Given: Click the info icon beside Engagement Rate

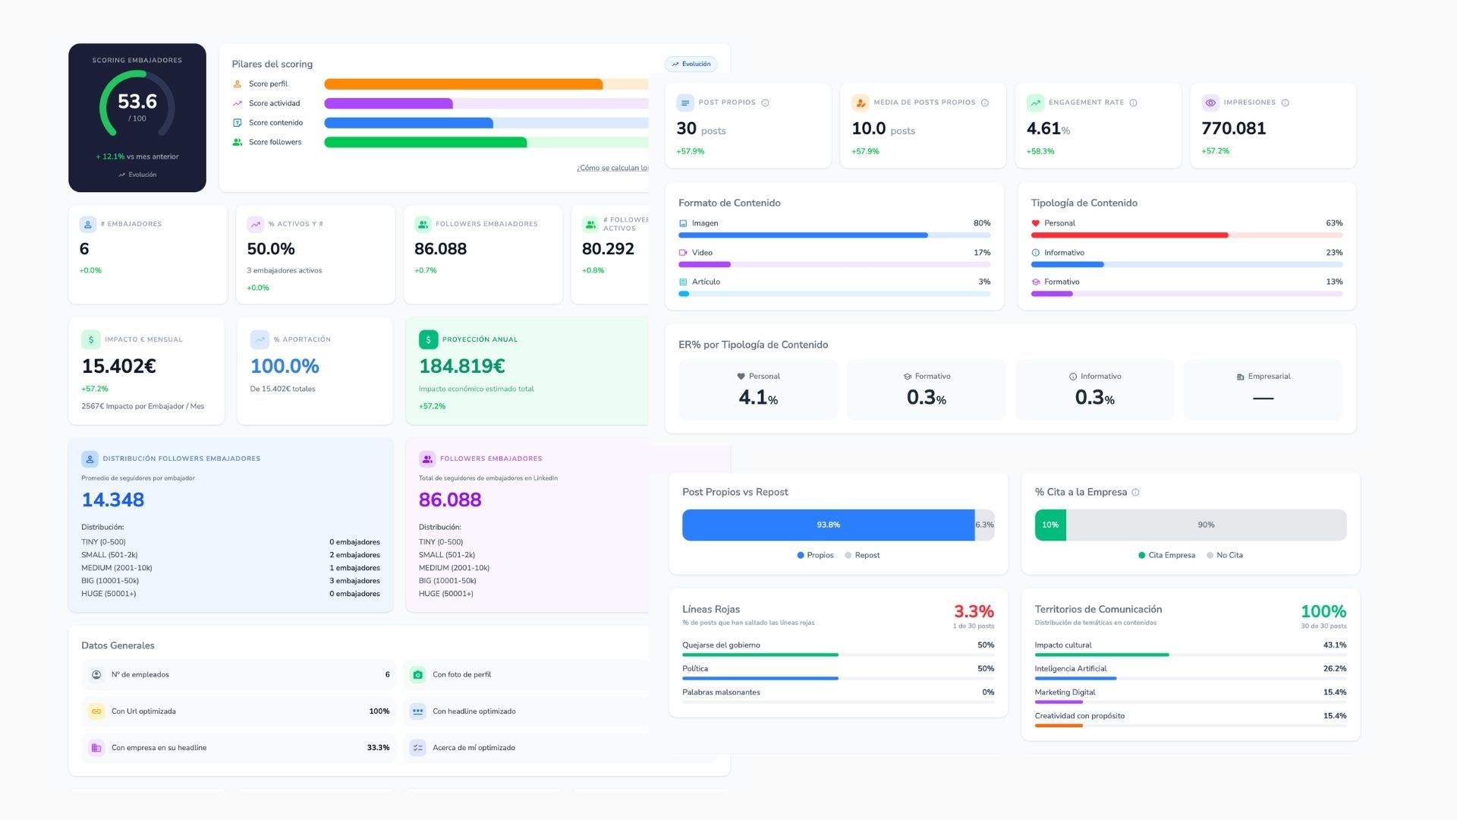Looking at the screenshot, I should click(1133, 102).
